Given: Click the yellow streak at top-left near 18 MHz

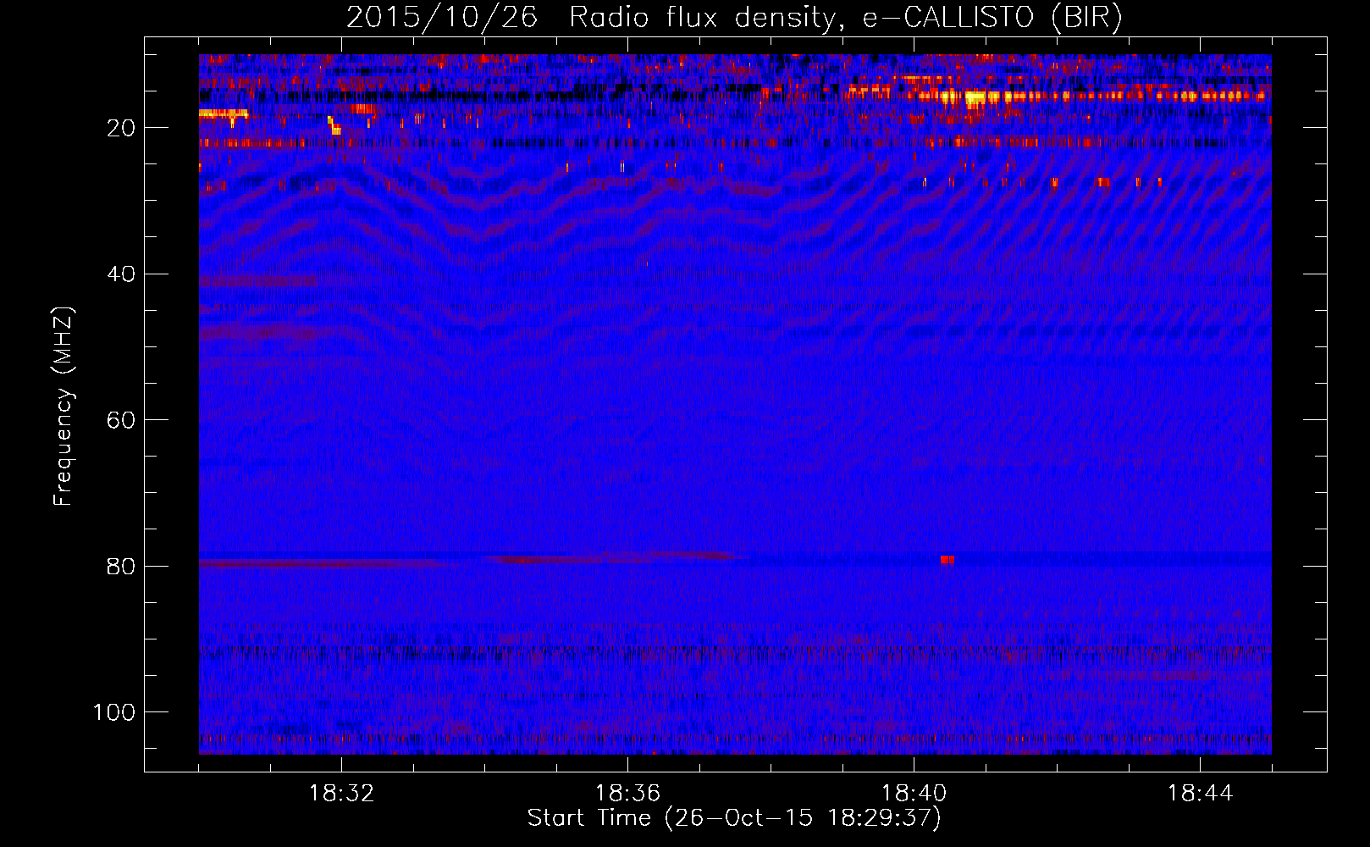Looking at the screenshot, I should pyautogui.click(x=224, y=113).
